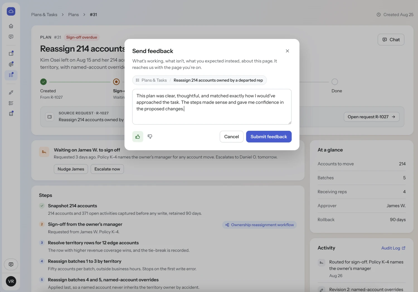418x292 pixels.
Task: Open Plans & Tasks in the breadcrumb
Action: 44,15
